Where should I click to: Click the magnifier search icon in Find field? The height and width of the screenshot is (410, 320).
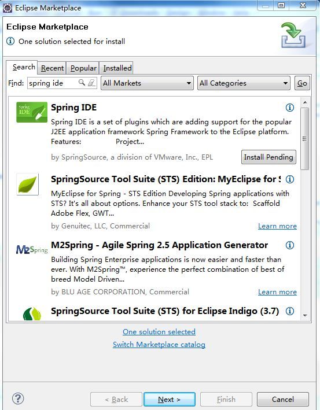[82, 83]
